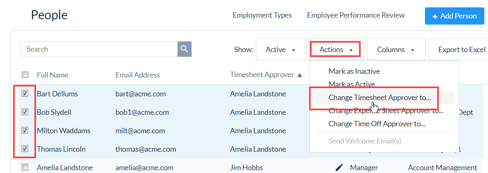Click Send Welcome Email(s) menu entry
488x173 pixels.
click(x=365, y=141)
